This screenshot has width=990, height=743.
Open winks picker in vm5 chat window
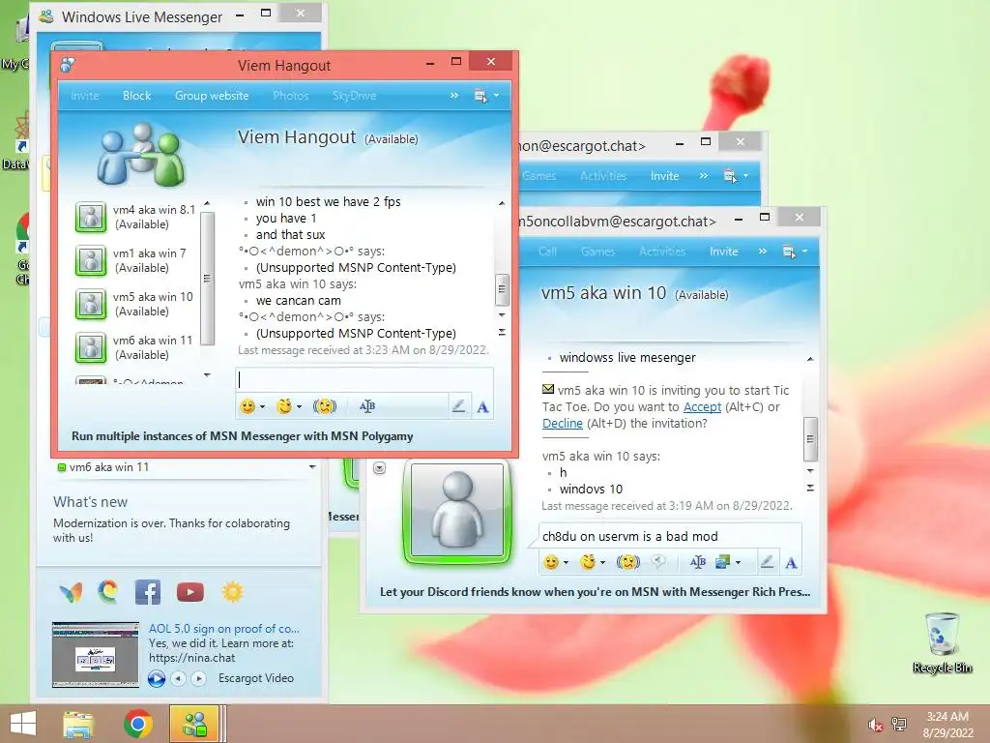pyautogui.click(x=588, y=562)
